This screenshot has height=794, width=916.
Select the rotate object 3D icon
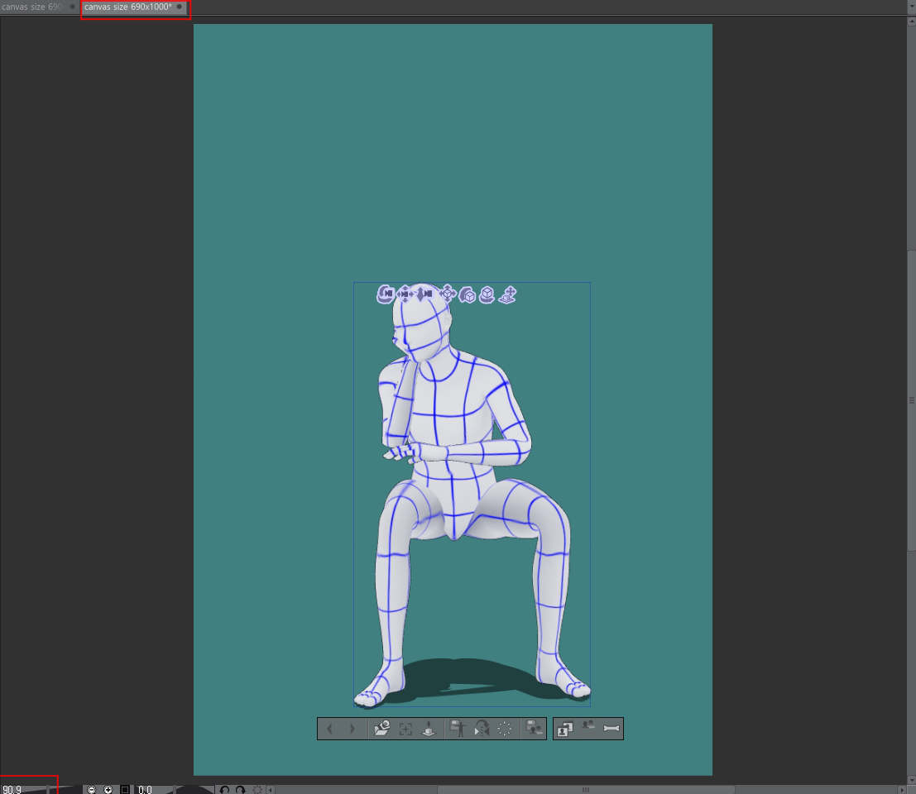467,294
